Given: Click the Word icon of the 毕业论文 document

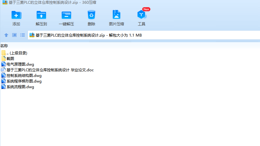Looking at the screenshot, I should [3, 70].
